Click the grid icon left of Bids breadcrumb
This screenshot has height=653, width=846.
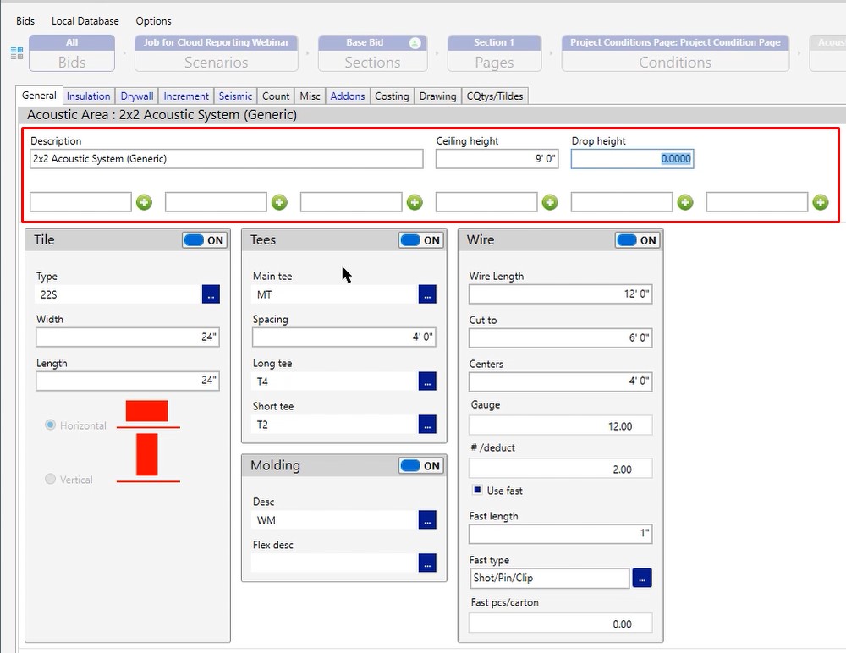(x=17, y=53)
